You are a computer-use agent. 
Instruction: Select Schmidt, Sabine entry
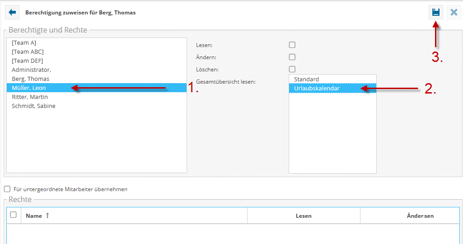[x=33, y=106]
